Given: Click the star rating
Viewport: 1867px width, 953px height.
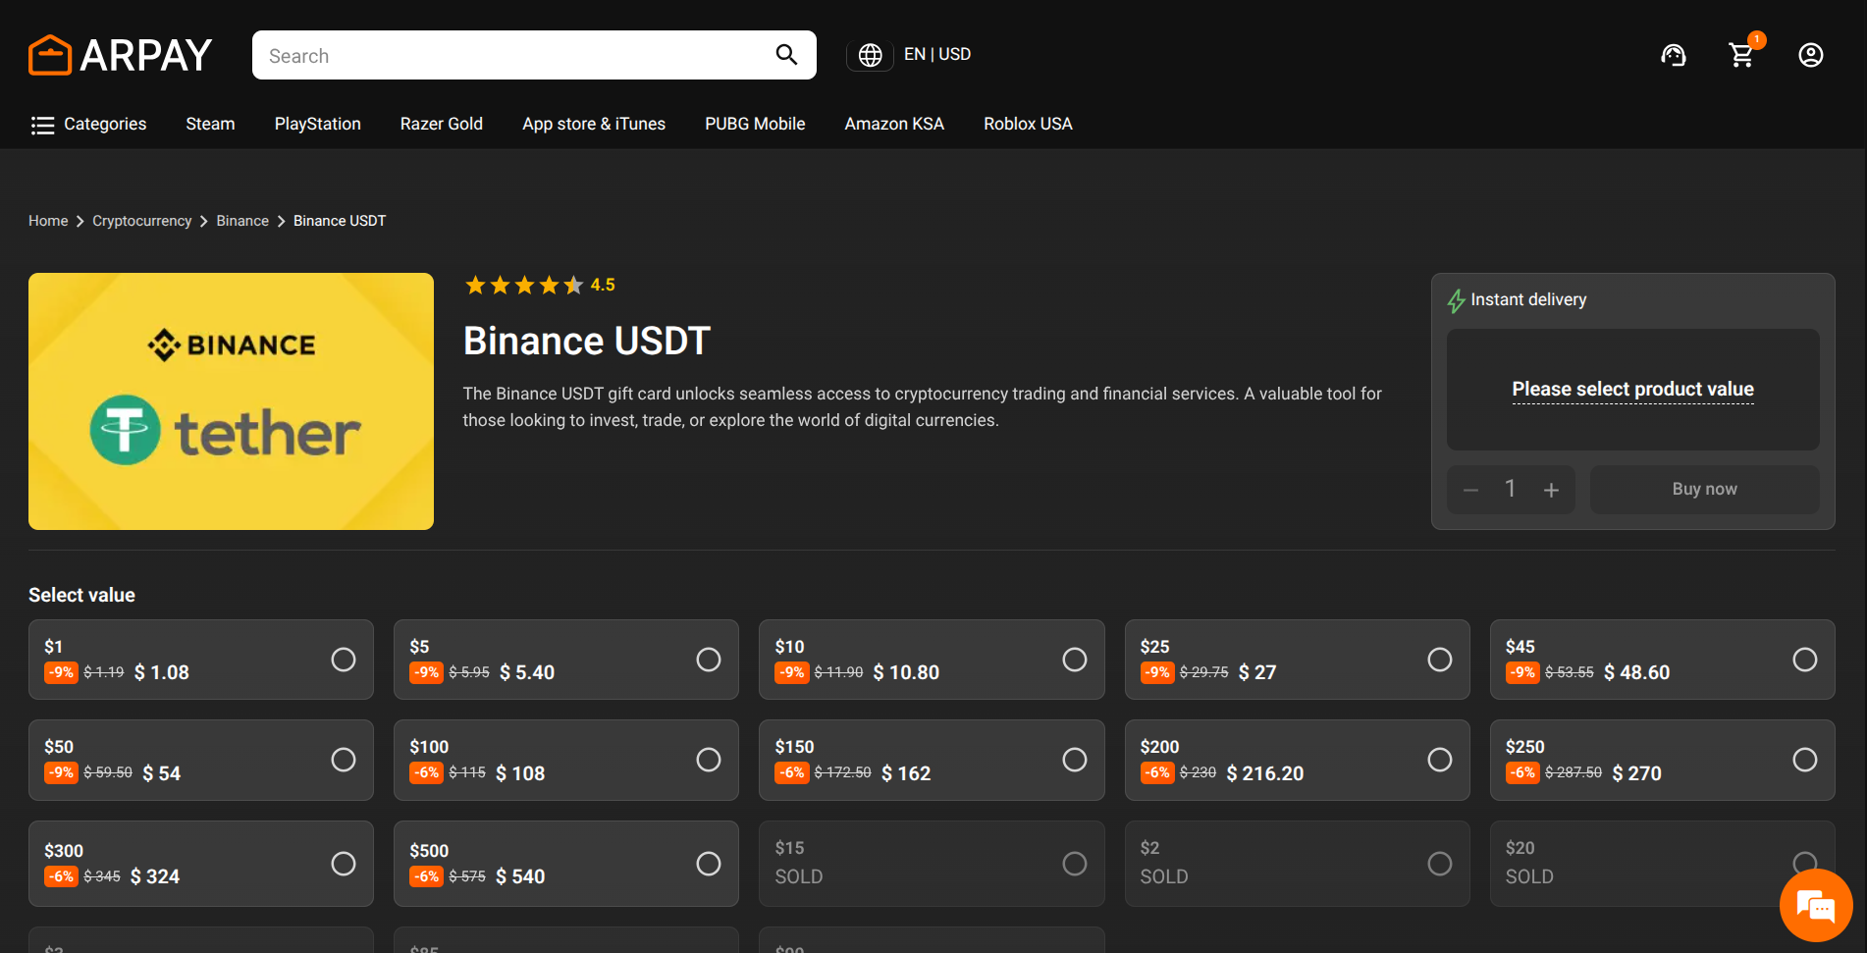Looking at the screenshot, I should (x=524, y=286).
